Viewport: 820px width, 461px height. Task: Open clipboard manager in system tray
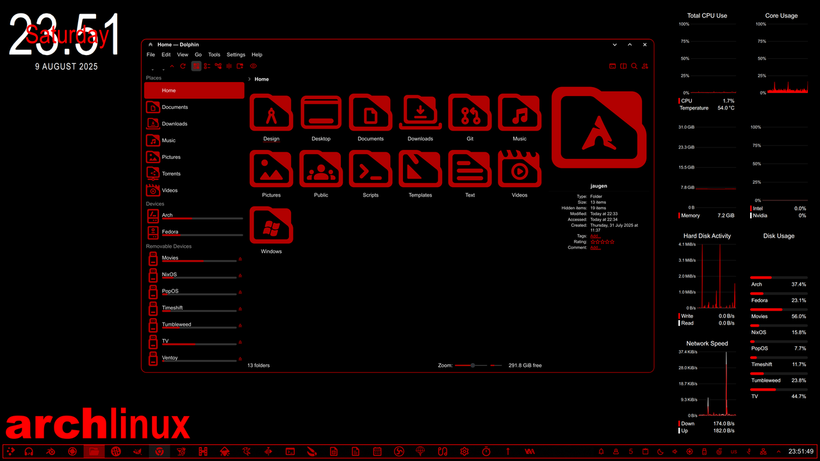[645, 451]
